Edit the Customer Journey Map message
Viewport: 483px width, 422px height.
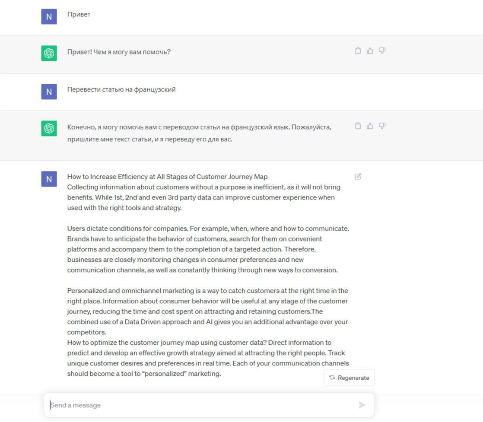358,176
